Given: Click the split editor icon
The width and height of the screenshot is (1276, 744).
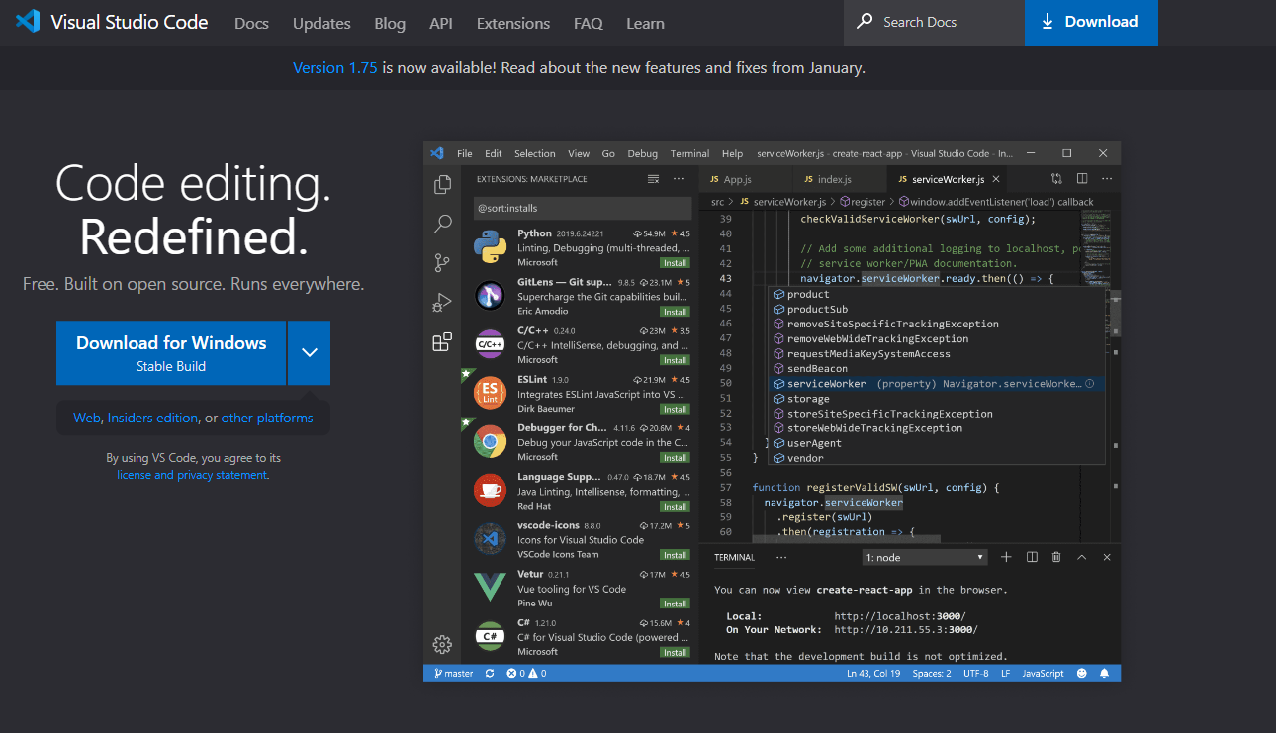Looking at the screenshot, I should coord(1082,179).
